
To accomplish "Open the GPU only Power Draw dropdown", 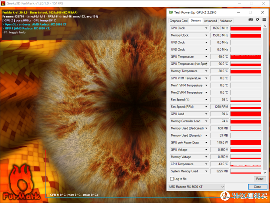I will [206, 143].
